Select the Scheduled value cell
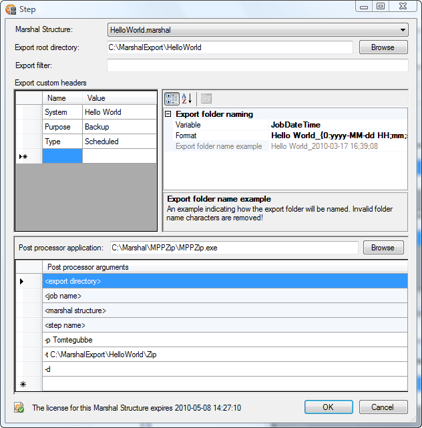The width and height of the screenshot is (422, 428). [120, 142]
